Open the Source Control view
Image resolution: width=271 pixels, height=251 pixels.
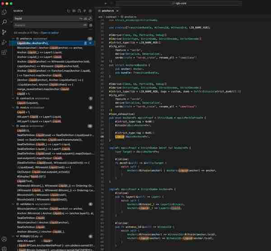4,32
